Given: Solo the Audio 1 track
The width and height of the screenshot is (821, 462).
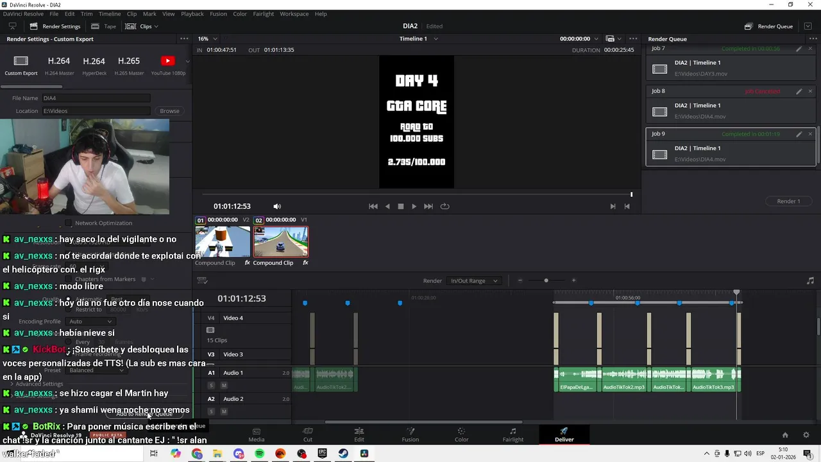Looking at the screenshot, I should [x=211, y=385].
